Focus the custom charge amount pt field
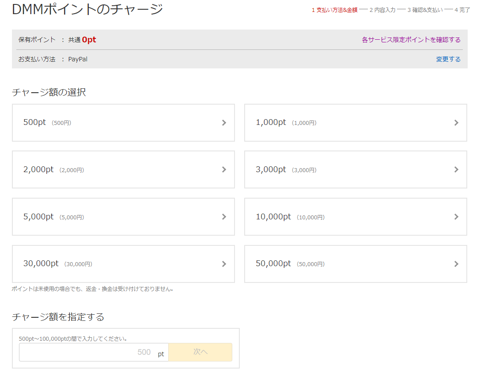Screen dimensions: 488x380 click(x=88, y=352)
